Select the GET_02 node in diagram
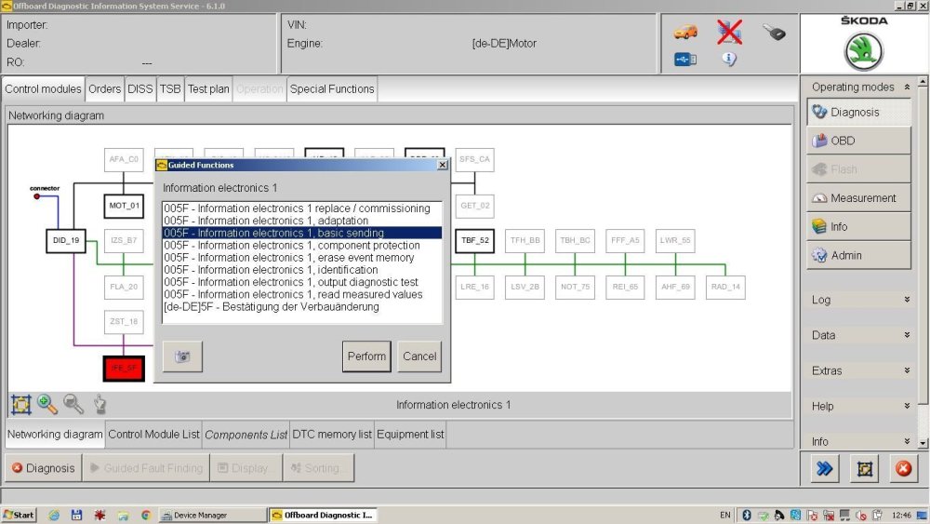Screen dimensions: 930x524 coord(474,206)
